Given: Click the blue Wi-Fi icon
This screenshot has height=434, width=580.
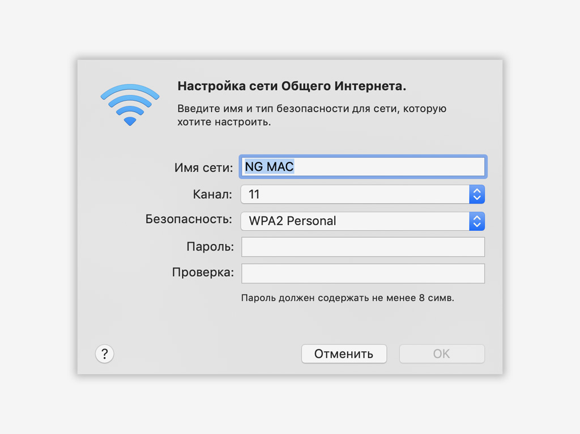Looking at the screenshot, I should [x=130, y=105].
